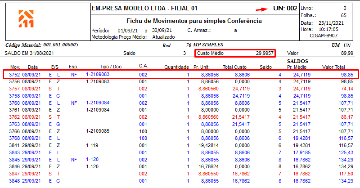Click movement number 3763
Image resolution: width=360 pixels, height=188 pixels.
(14, 124)
